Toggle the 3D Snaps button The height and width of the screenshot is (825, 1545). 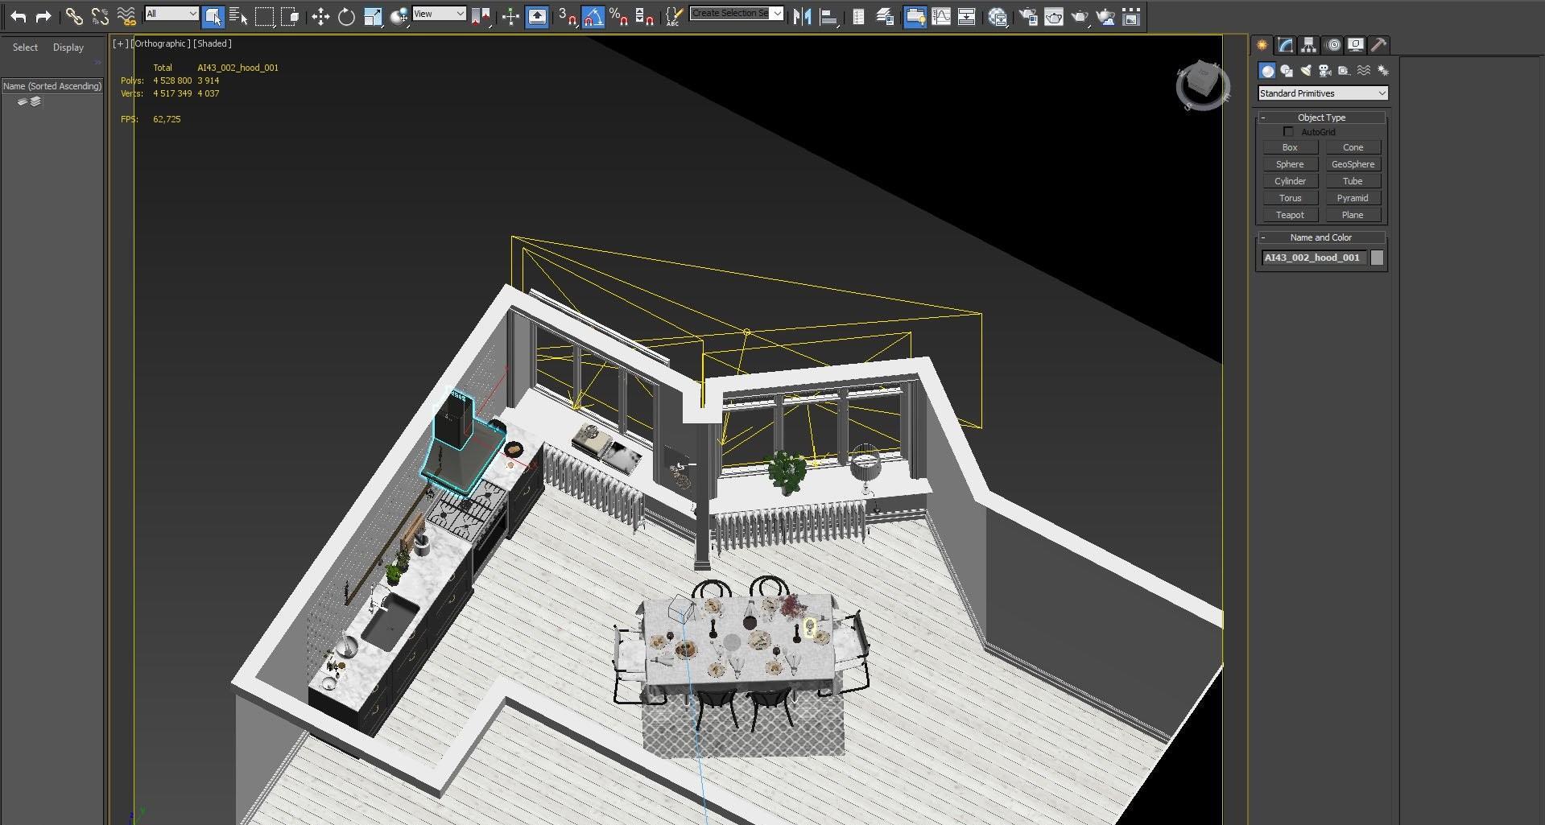[x=567, y=16]
